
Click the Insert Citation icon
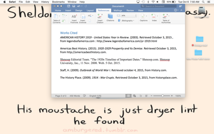(x=100, y=16)
